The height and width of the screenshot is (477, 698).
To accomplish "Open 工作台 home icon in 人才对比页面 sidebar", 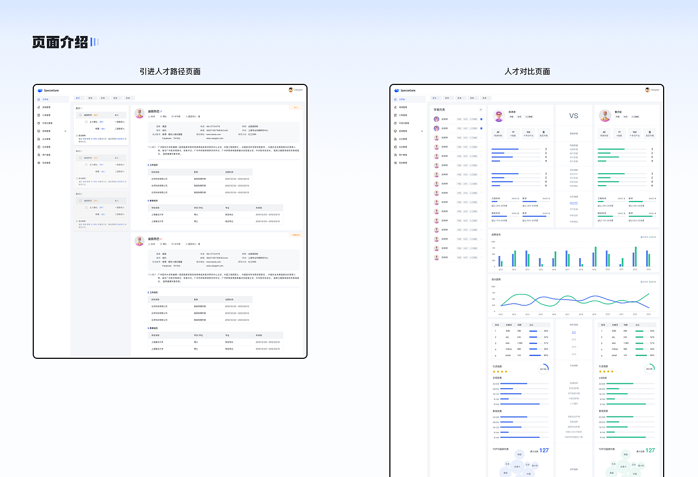I will 395,100.
